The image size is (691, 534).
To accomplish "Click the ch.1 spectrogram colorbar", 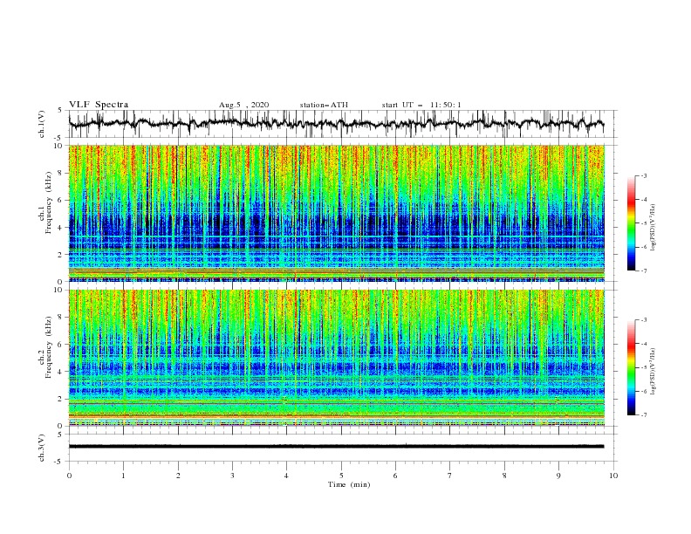I will pyautogui.click(x=631, y=222).
